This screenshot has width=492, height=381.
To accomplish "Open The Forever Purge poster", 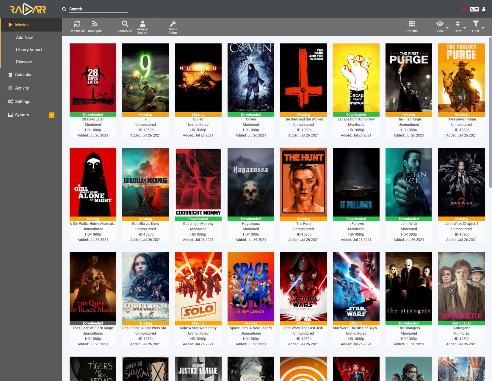I will [461, 78].
